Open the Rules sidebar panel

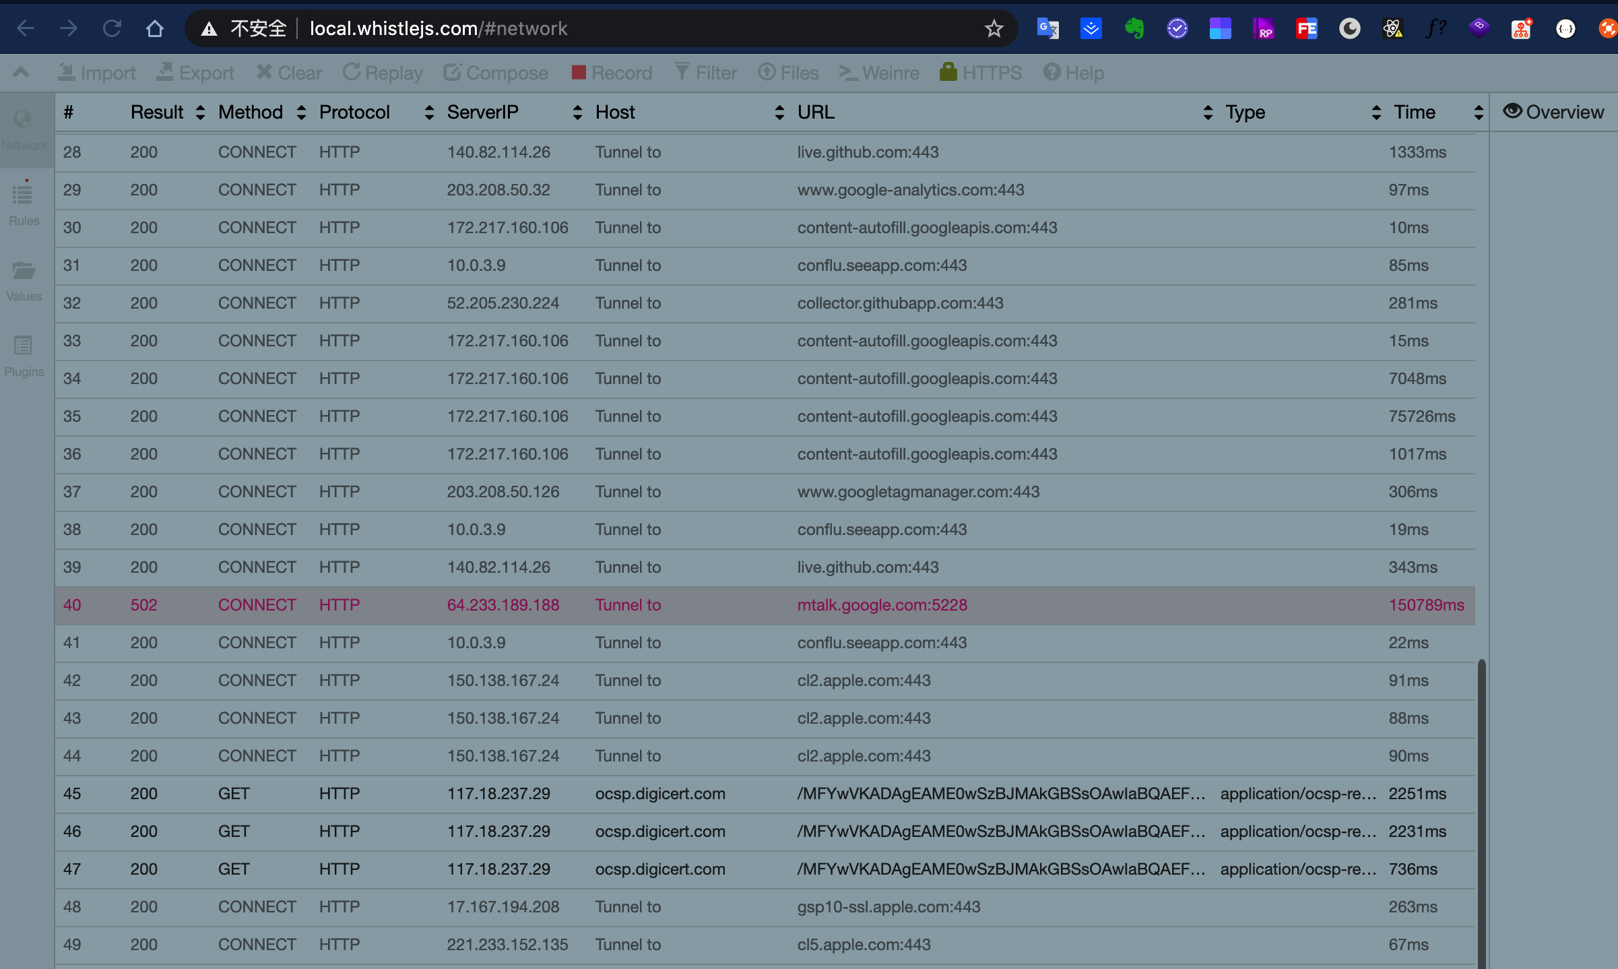tap(24, 204)
